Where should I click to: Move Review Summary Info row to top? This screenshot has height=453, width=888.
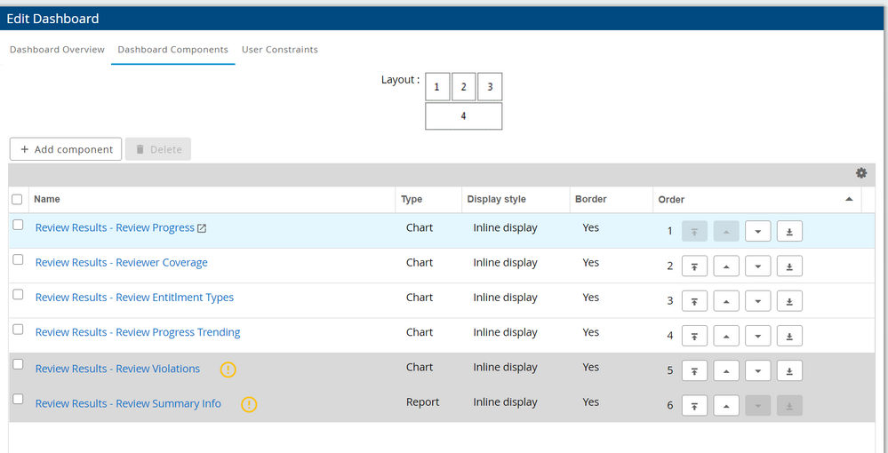click(694, 406)
